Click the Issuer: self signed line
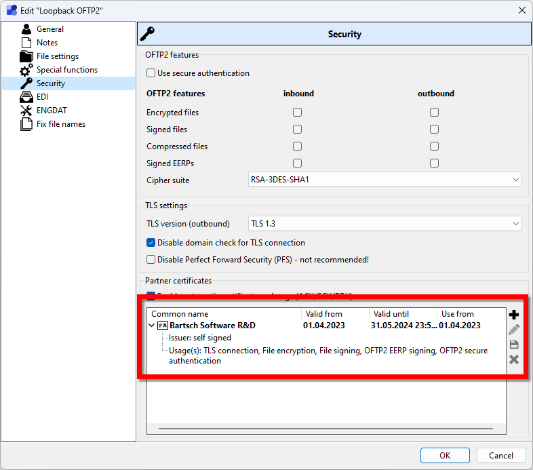Viewport: 533px width, 470px height. coord(200,338)
